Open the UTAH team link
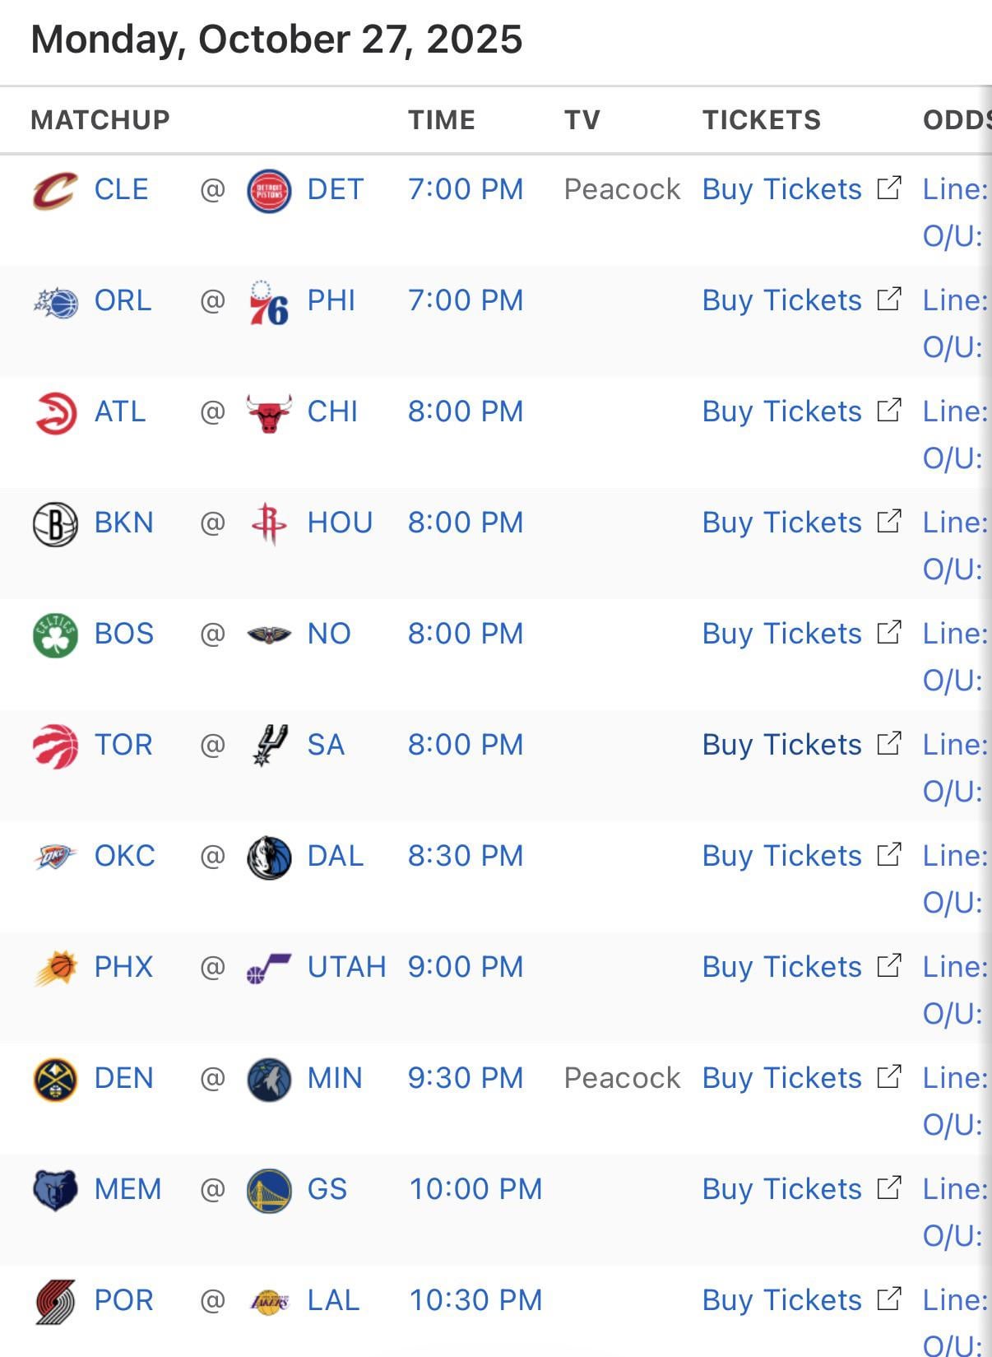The image size is (992, 1357). pos(346,967)
